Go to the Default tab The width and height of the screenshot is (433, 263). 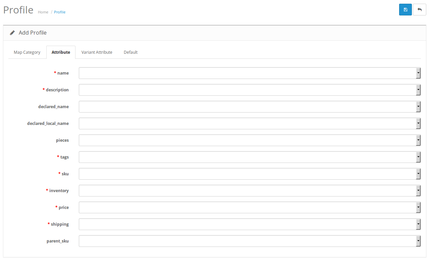point(130,52)
